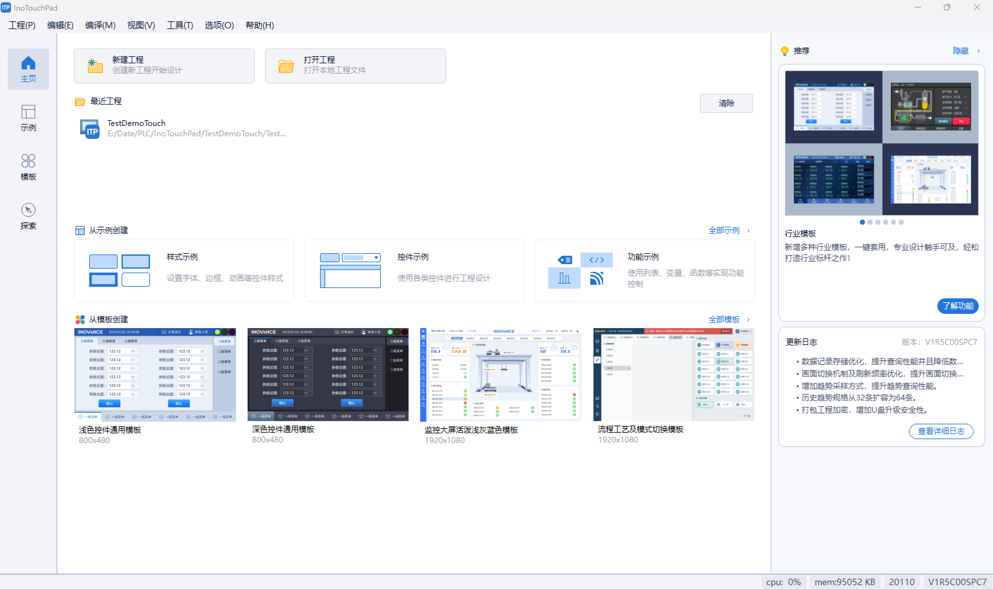Click the 新建工程 new project icon

tap(95, 66)
